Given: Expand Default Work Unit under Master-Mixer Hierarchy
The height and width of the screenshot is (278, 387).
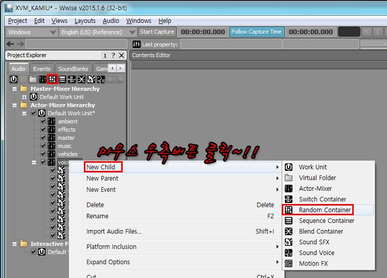Looking at the screenshot, I should pos(24,97).
